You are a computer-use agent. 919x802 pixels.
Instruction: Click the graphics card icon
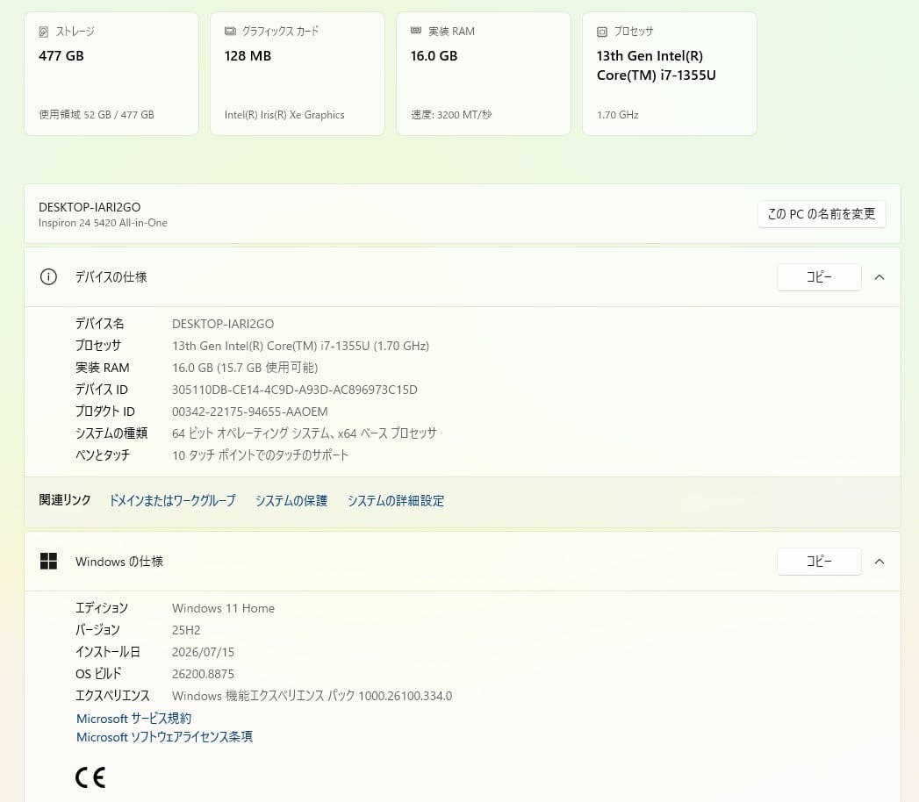pos(230,31)
